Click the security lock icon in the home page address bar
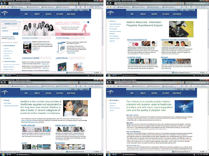This screenshot has width=209, height=156. (x=72, y=4)
